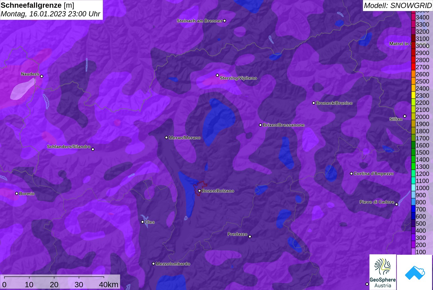Click the Brixen/Bressanone city marker dot
The image size is (433, 290).
[260, 125]
